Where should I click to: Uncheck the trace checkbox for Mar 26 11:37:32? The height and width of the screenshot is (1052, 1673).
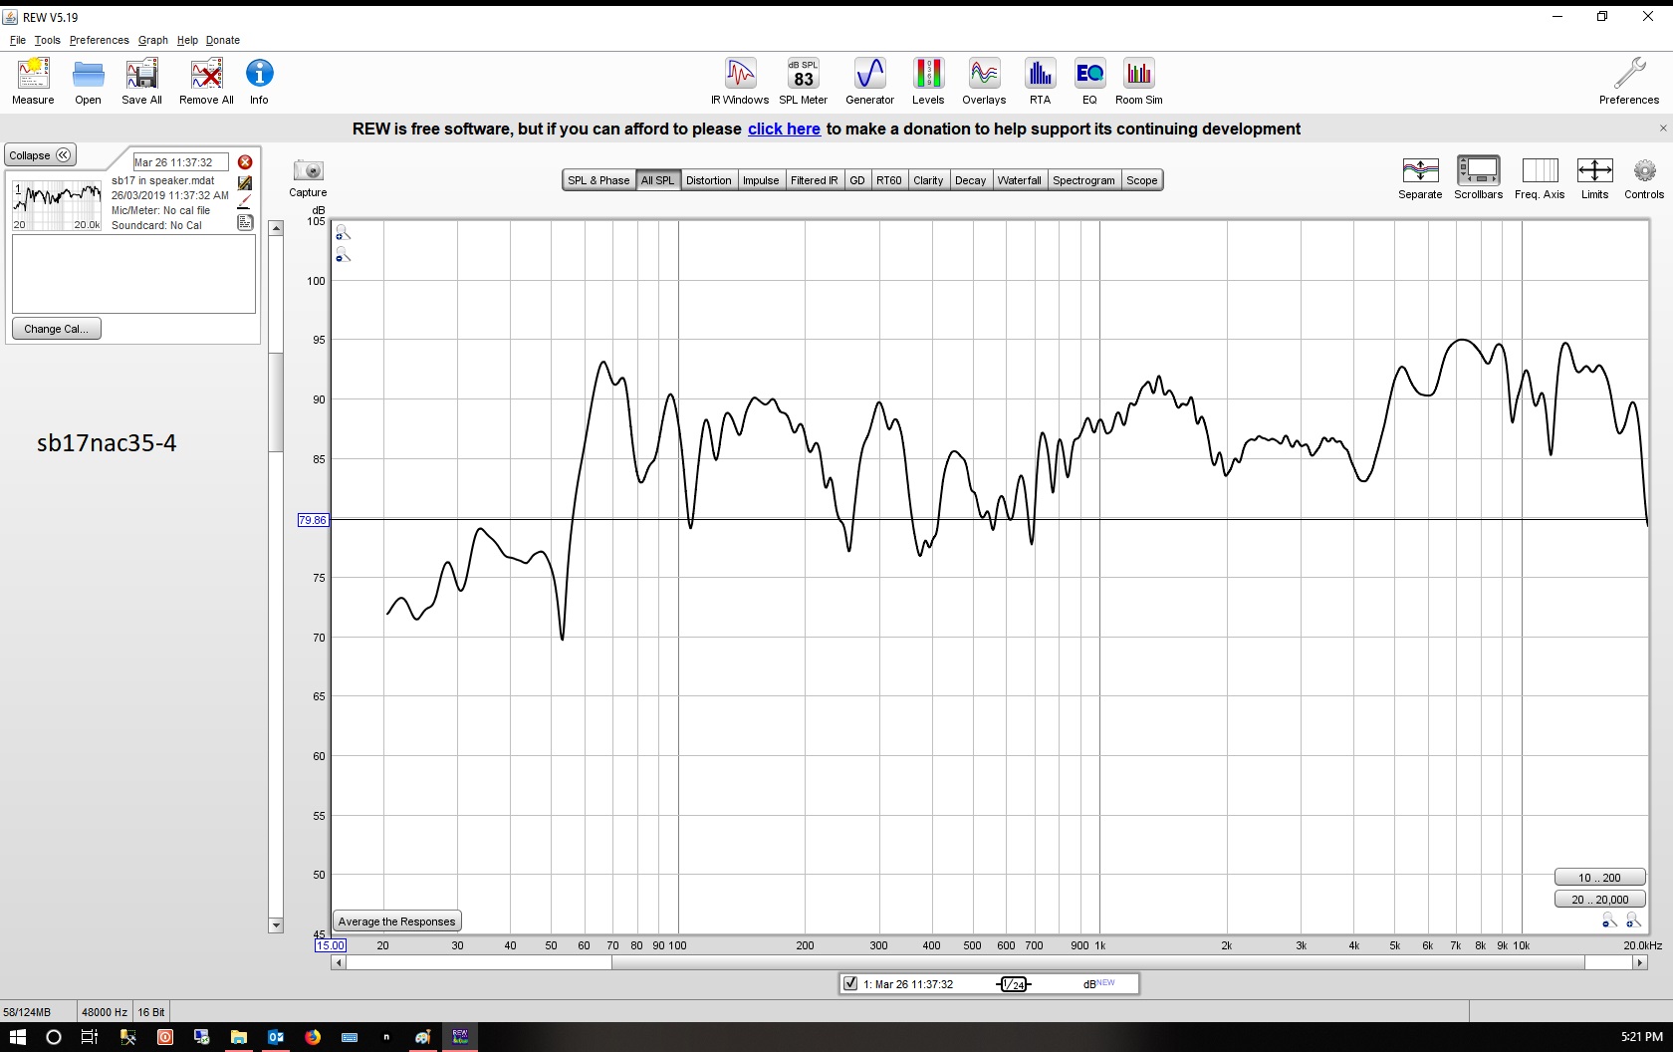(850, 983)
